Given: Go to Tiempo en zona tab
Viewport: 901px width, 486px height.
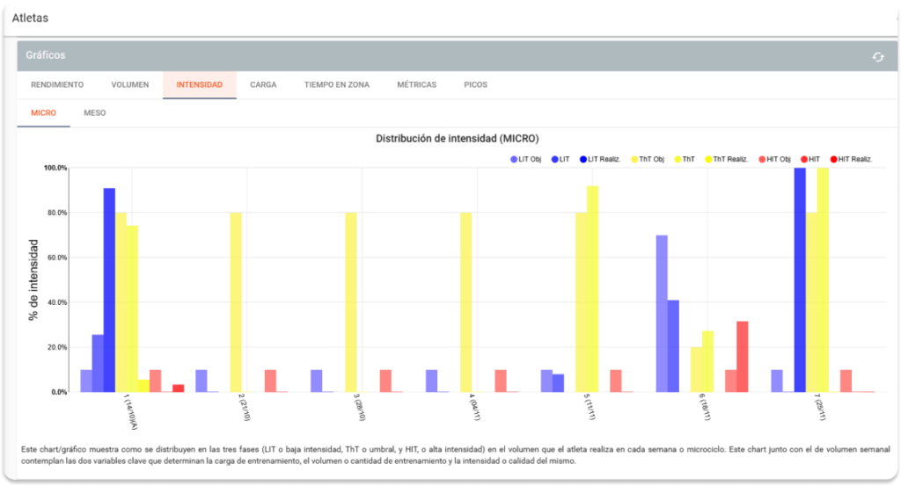Looking at the screenshot, I should [x=336, y=85].
